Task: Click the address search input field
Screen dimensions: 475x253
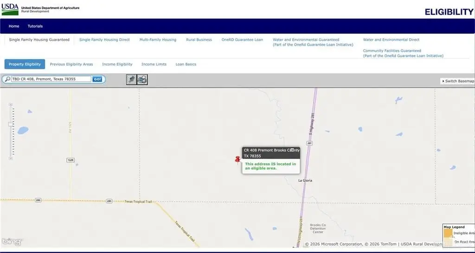Action: point(51,79)
